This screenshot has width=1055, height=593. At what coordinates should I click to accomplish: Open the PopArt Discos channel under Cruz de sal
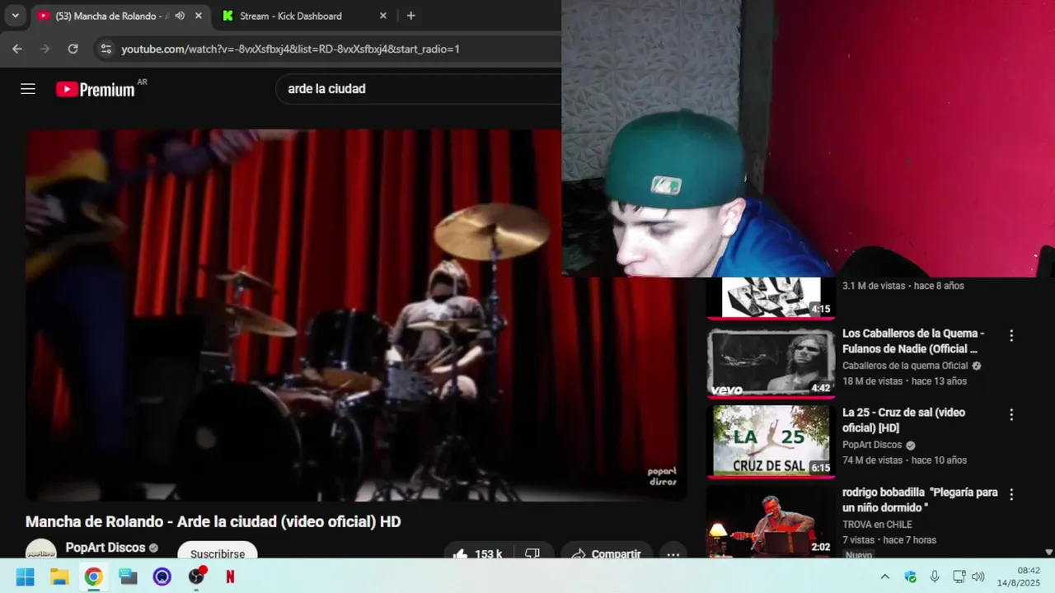(872, 445)
